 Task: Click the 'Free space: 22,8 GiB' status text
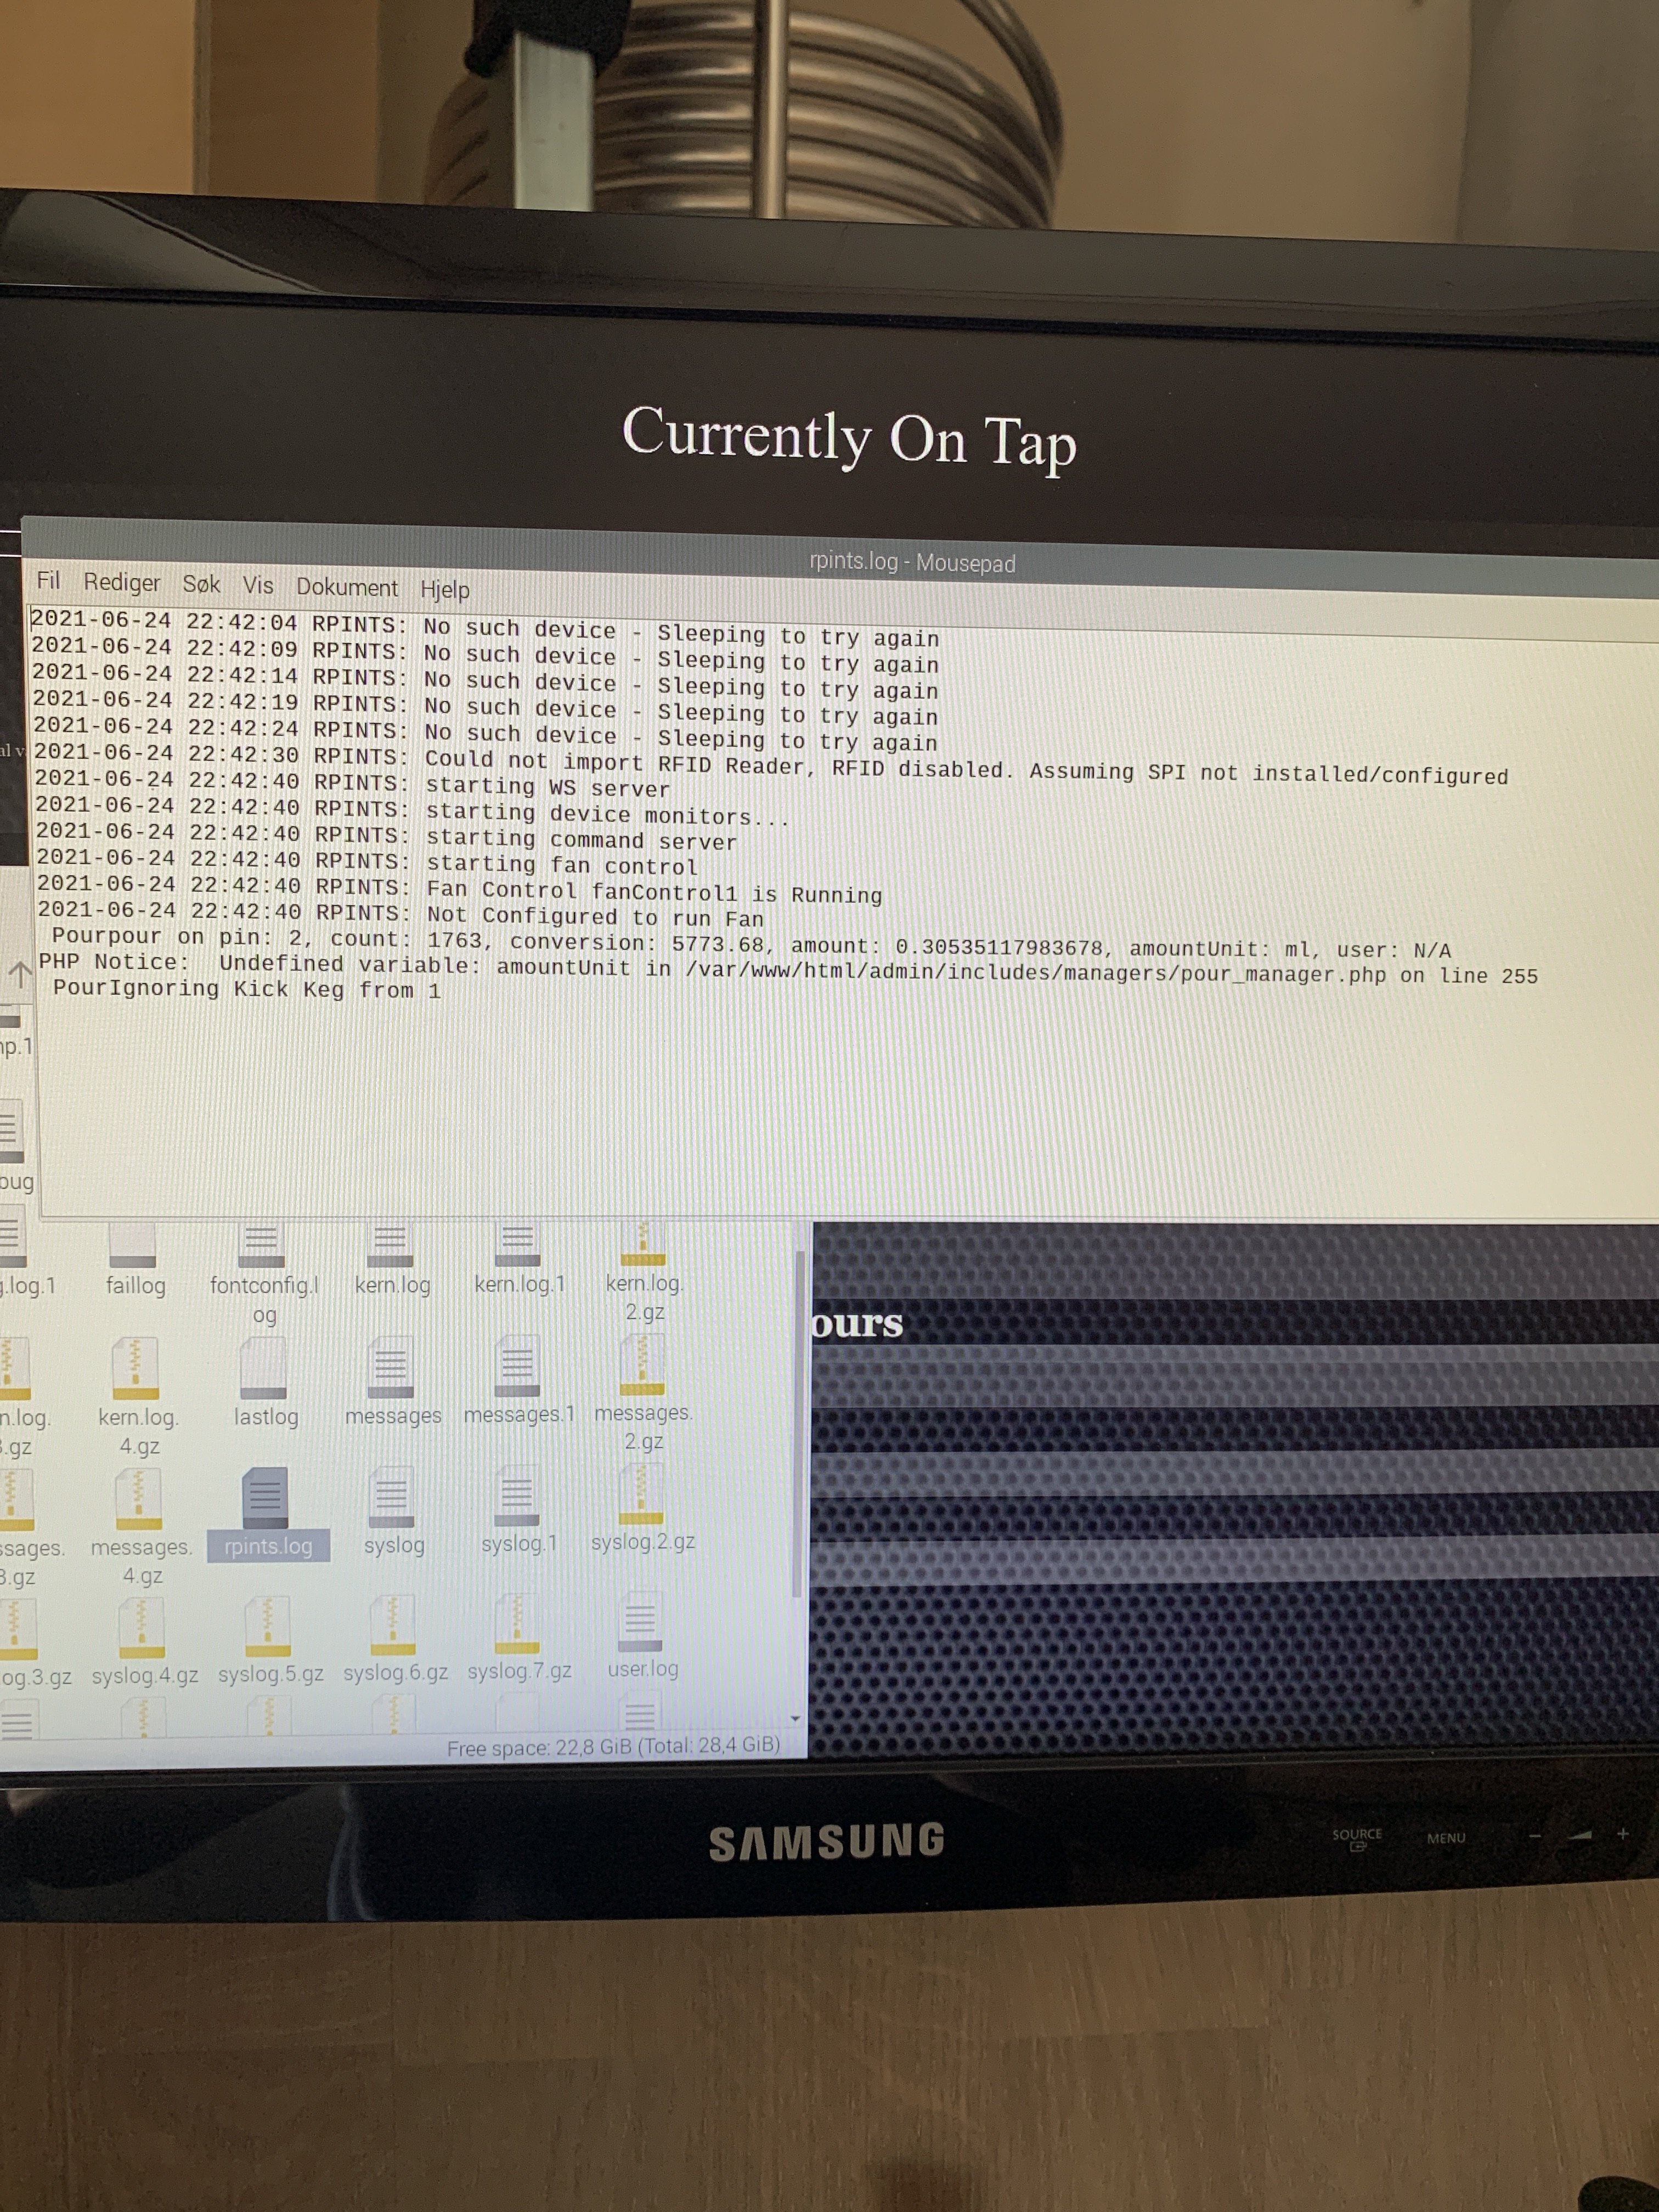(x=613, y=1747)
